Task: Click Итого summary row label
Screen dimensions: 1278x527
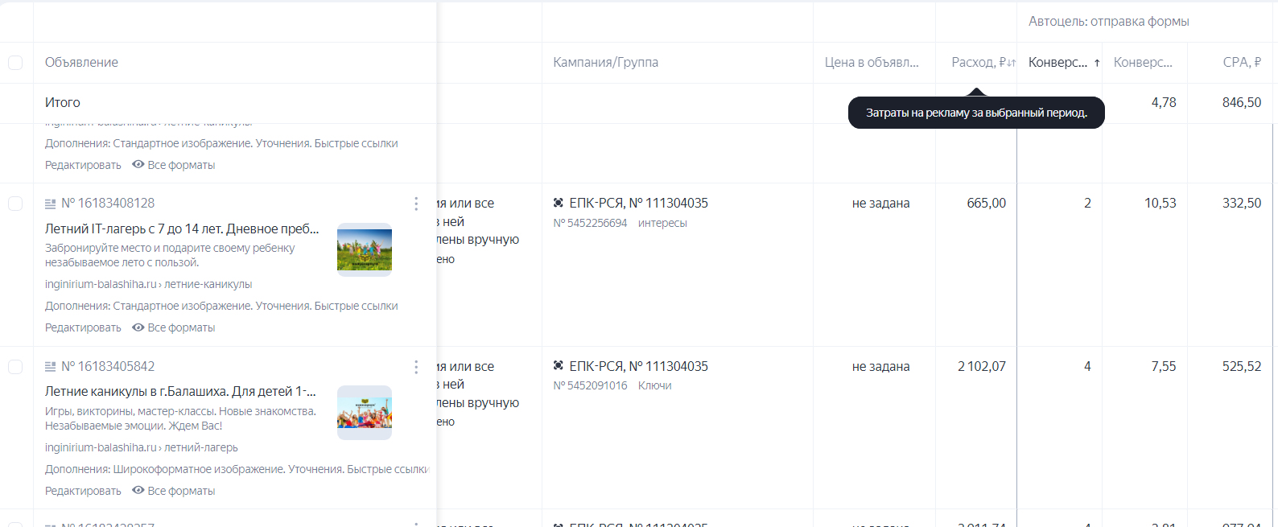Action: pyautogui.click(x=63, y=102)
